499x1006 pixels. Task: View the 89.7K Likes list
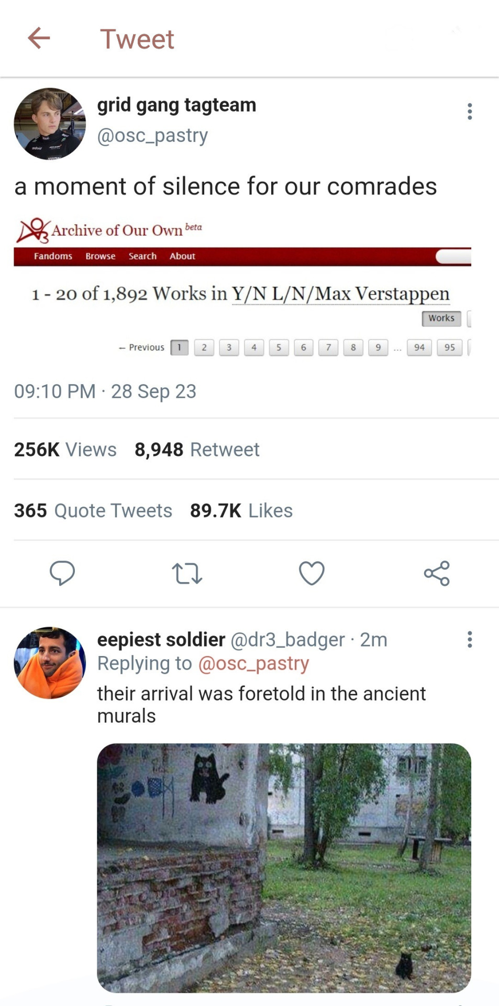point(241,510)
